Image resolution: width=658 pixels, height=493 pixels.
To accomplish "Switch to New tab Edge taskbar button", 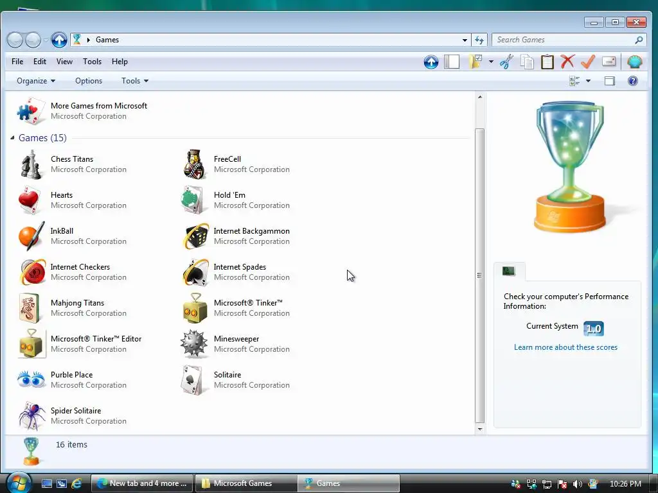I will tap(142, 483).
